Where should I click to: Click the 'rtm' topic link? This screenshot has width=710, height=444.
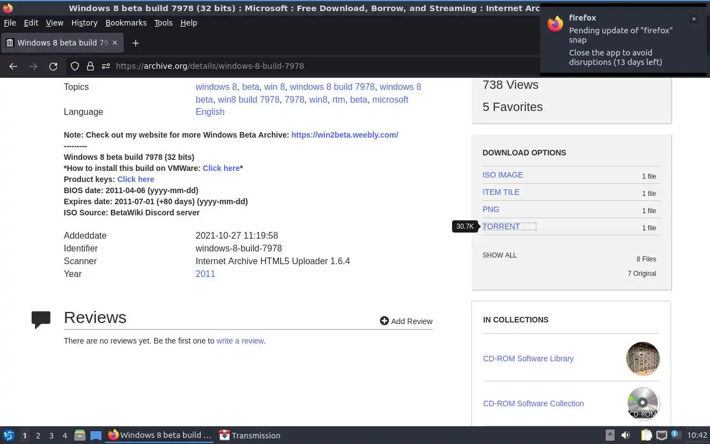pyautogui.click(x=338, y=99)
